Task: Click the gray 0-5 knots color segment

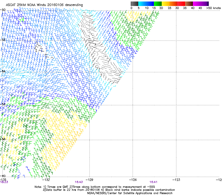Action: pos(134,4)
